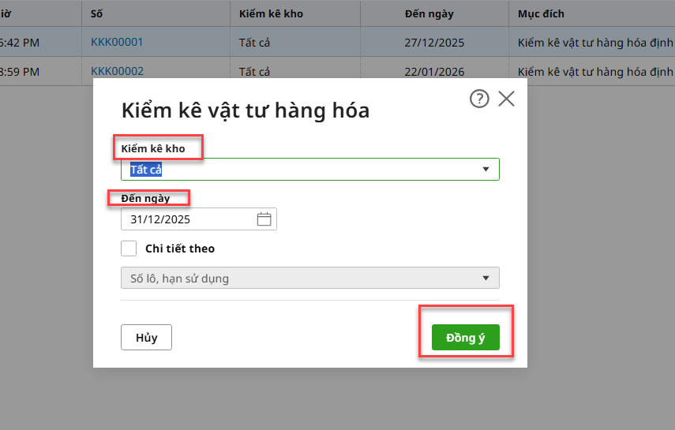Click the Chi tiết theo label text
675x430 pixels.
[x=180, y=249]
